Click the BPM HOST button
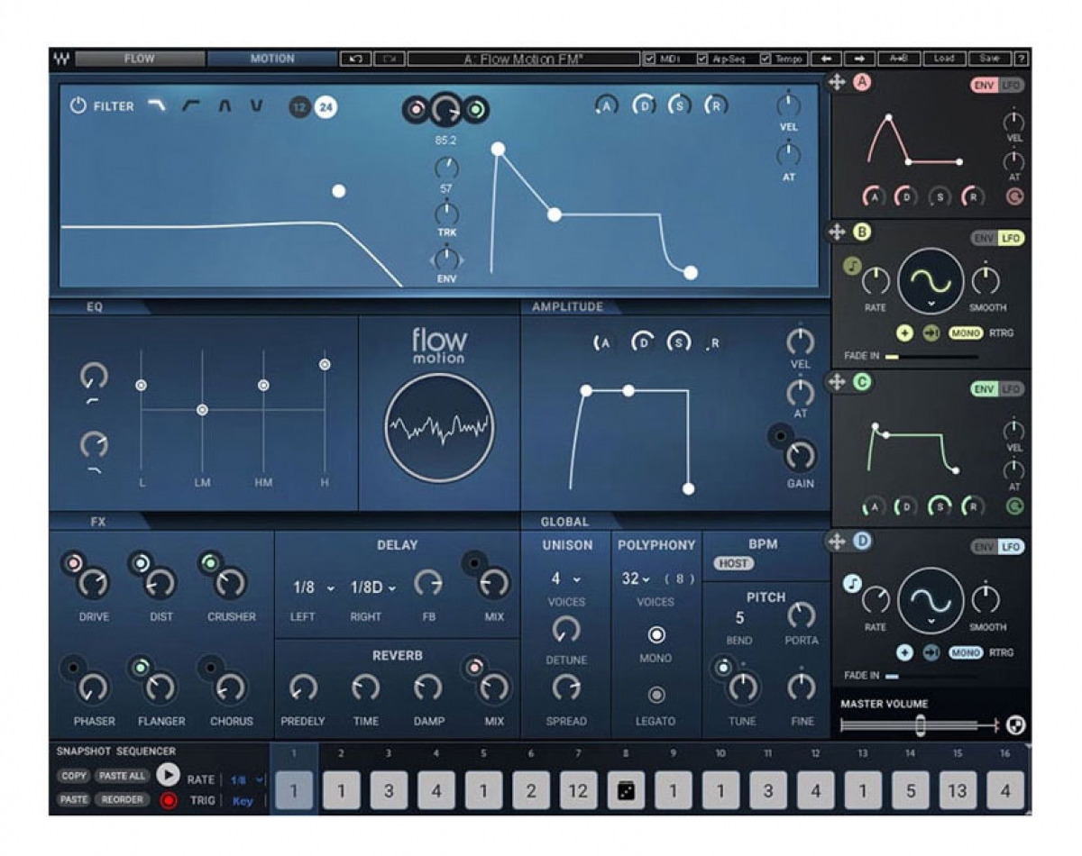 pos(734,563)
